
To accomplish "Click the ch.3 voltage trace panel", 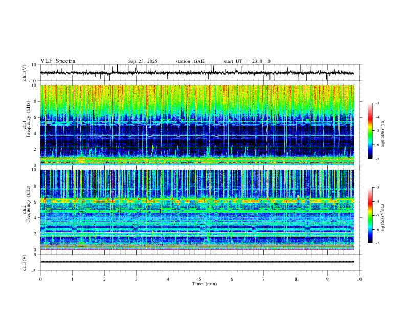I will (200, 262).
